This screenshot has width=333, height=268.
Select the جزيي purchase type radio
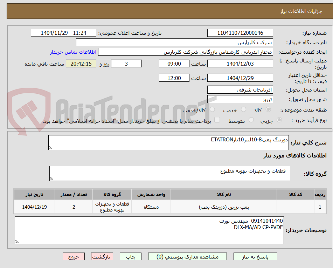[279, 120]
